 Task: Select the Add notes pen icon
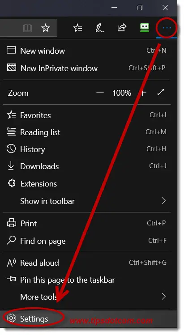99,28
